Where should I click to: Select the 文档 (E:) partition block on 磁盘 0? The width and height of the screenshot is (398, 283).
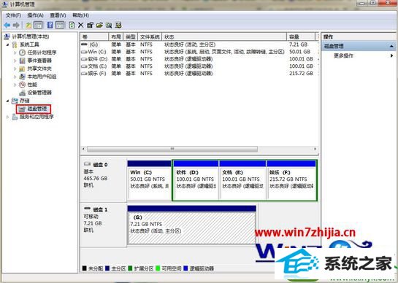point(242,180)
